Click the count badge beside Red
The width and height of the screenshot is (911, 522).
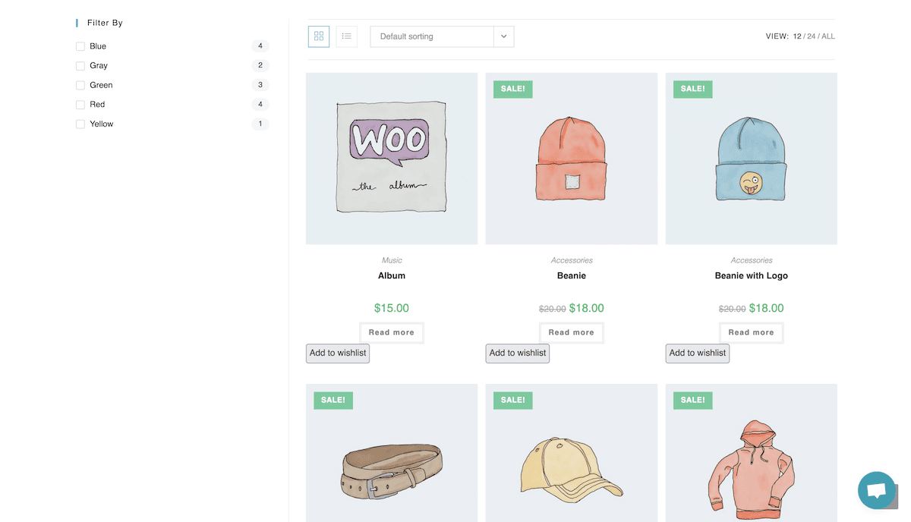click(x=260, y=105)
